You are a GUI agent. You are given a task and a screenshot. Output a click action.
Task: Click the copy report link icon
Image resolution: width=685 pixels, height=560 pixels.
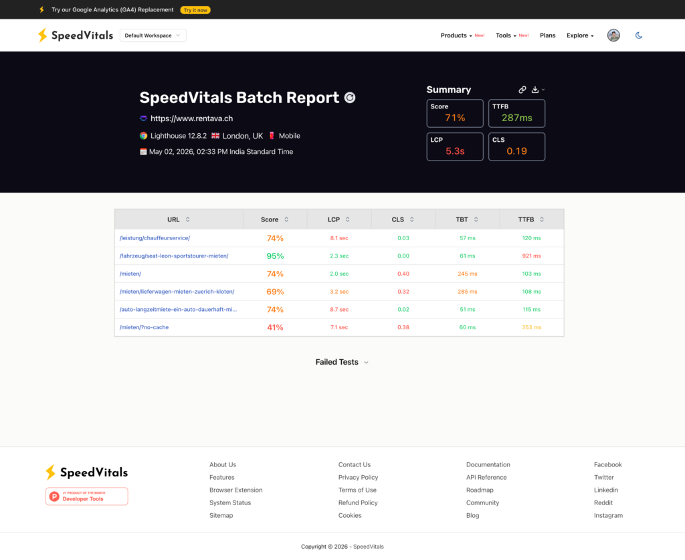(522, 90)
